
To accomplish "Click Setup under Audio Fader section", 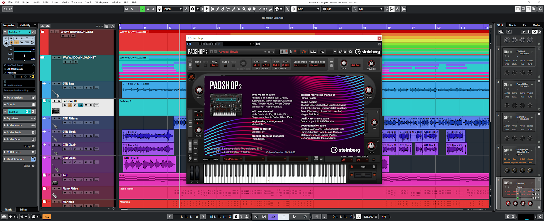I will coord(29,146).
